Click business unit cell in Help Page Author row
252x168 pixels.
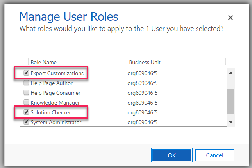[142, 83]
